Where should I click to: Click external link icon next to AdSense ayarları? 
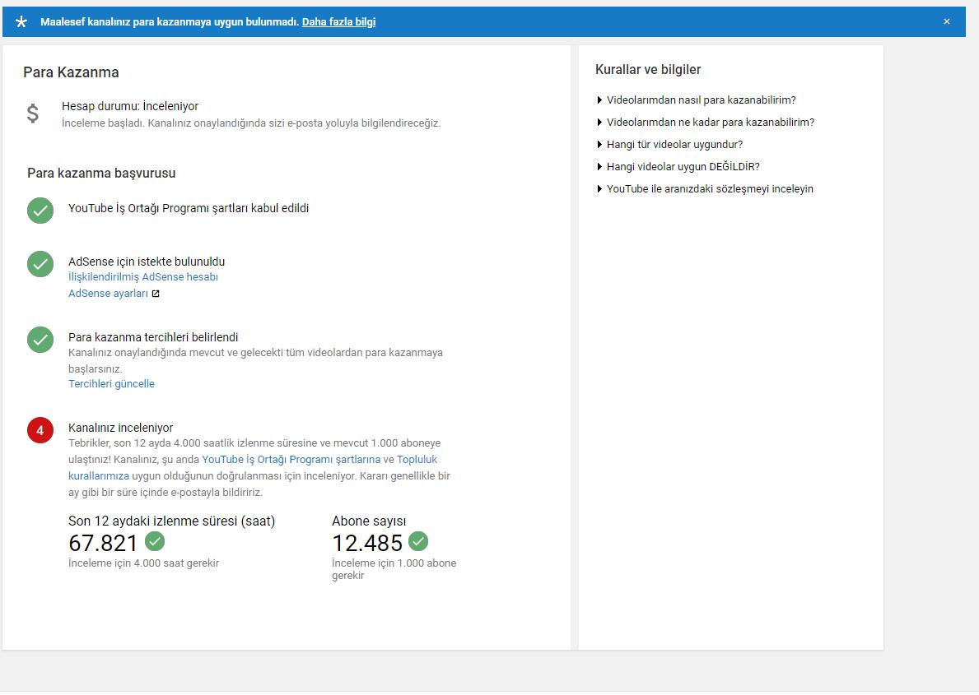pos(156,294)
